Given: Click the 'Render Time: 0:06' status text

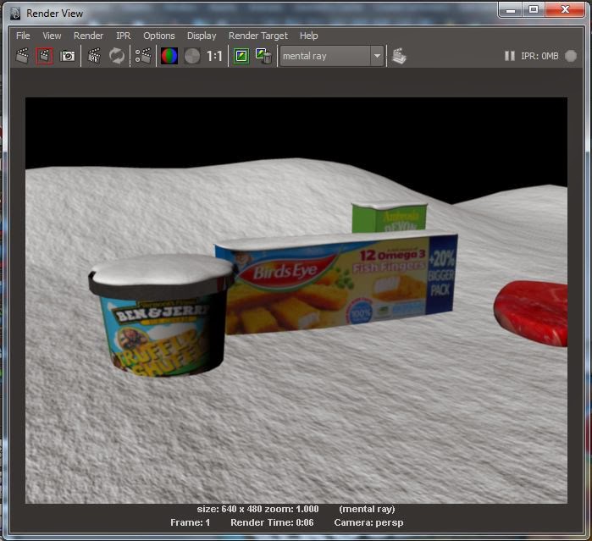Looking at the screenshot, I should tap(272, 522).
